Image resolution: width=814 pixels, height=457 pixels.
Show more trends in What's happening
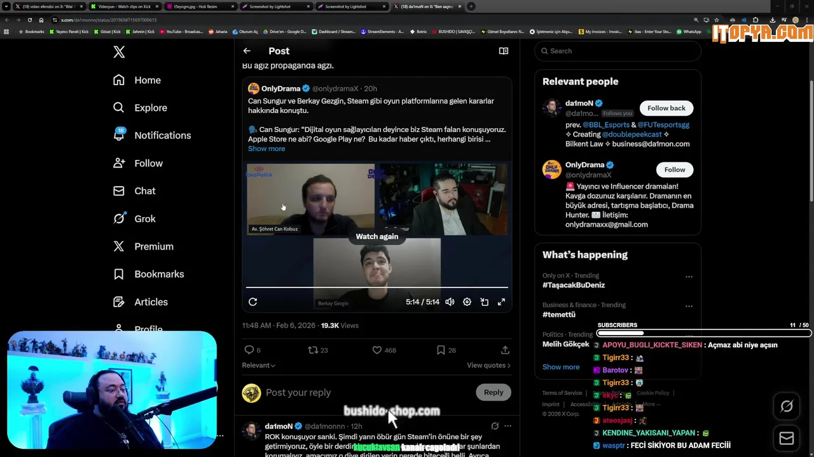point(561,367)
